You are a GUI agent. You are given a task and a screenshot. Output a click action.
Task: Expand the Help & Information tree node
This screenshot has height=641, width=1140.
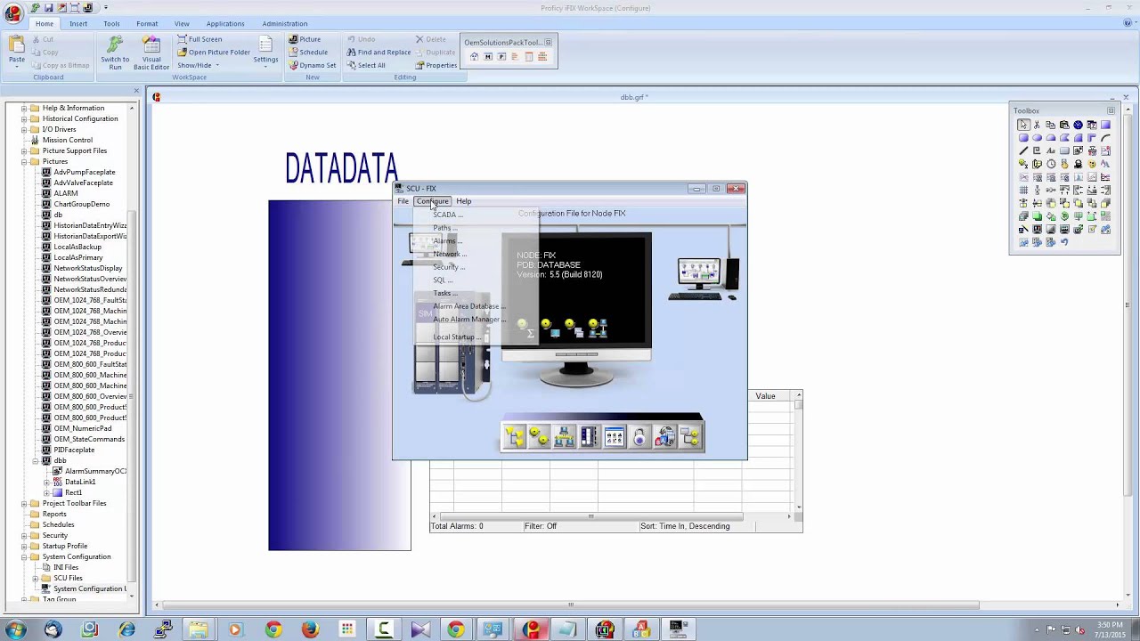coord(24,108)
